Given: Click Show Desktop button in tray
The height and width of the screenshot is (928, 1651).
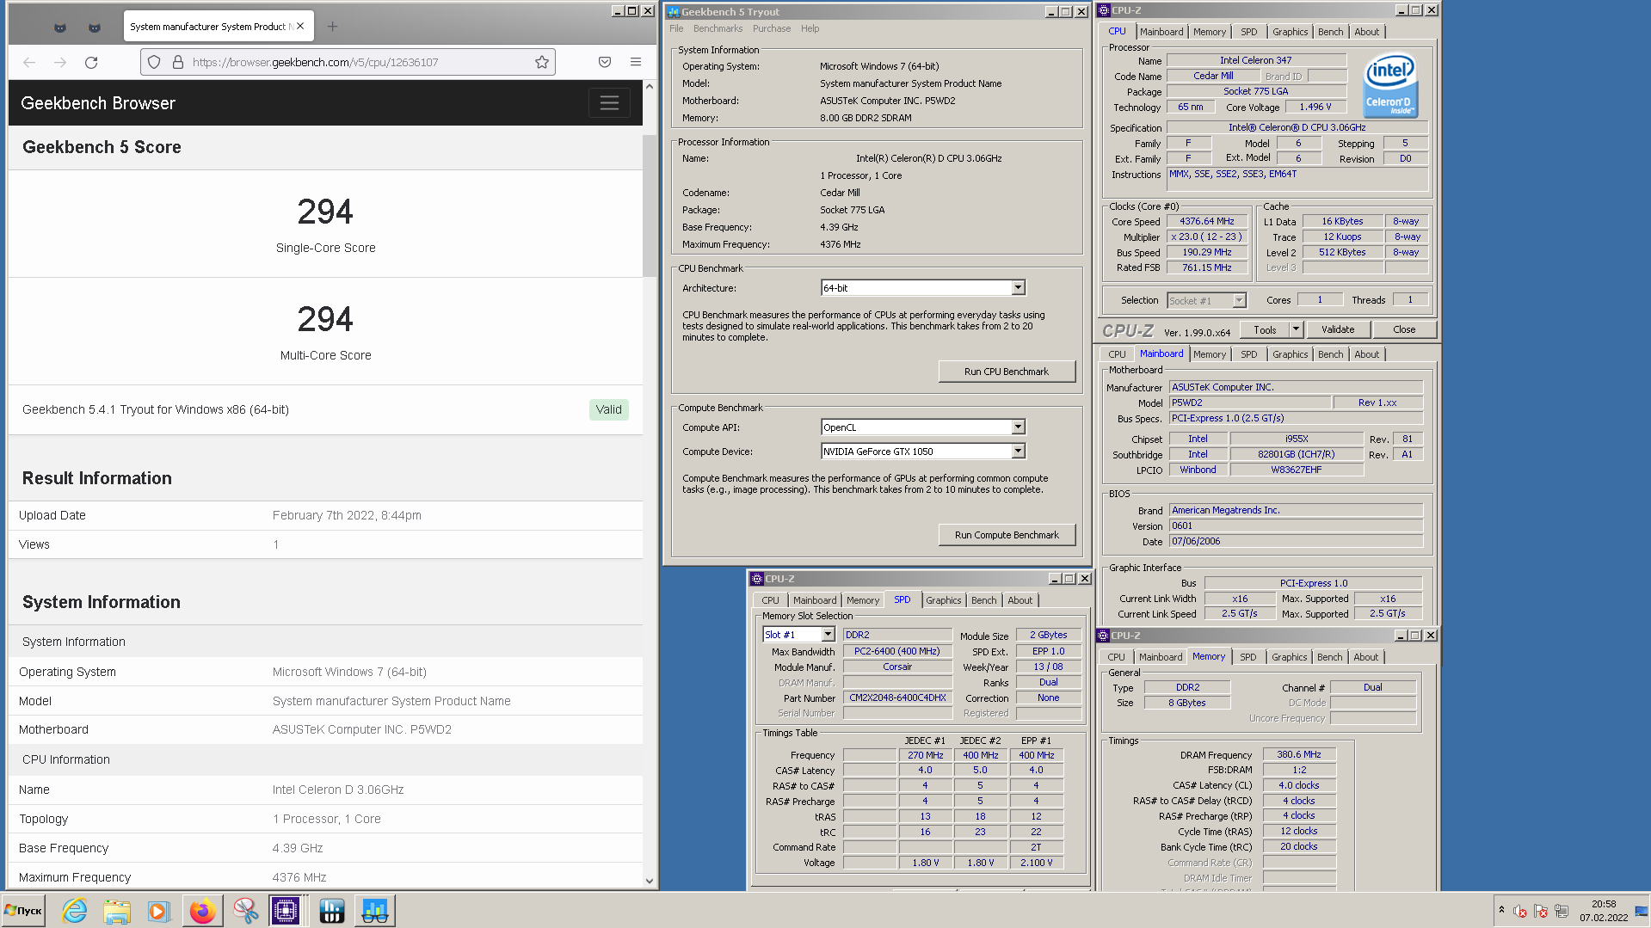Looking at the screenshot, I should [1642, 911].
